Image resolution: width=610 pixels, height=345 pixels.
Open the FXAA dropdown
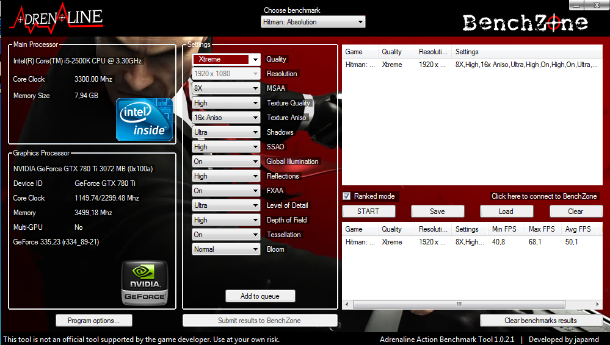(226, 191)
